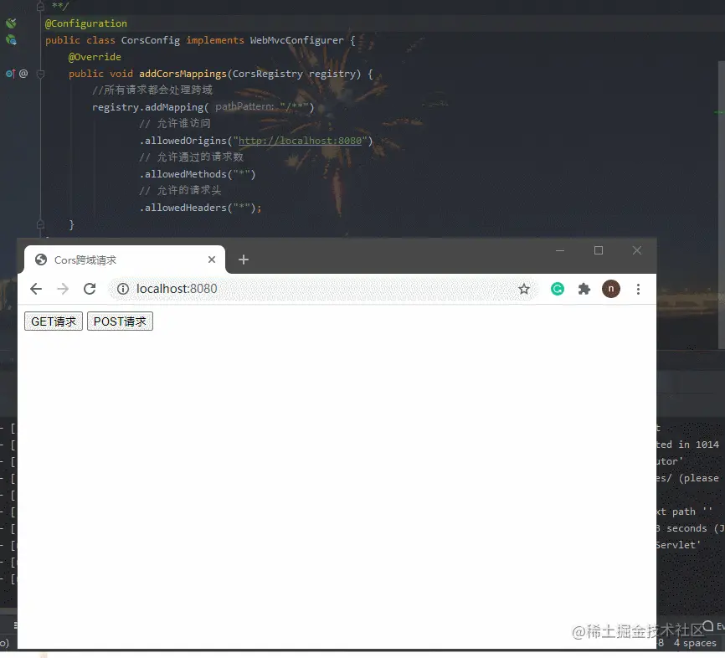Open the Grammarly extension icon
This screenshot has height=658, width=725.
tap(558, 289)
